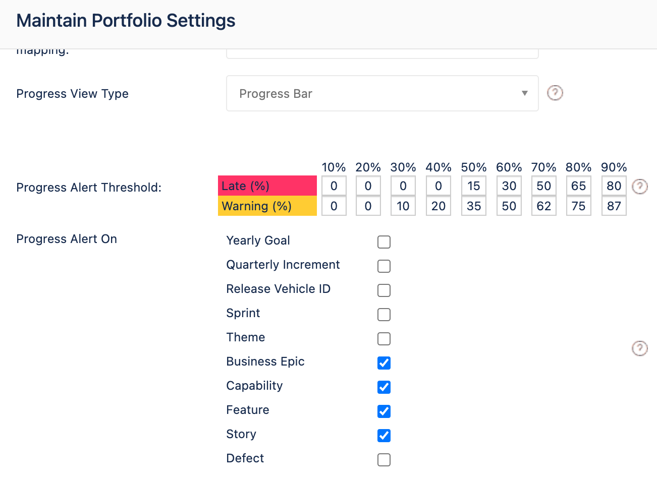Enable the Yearly Goal checkbox
657x481 pixels.
click(384, 242)
